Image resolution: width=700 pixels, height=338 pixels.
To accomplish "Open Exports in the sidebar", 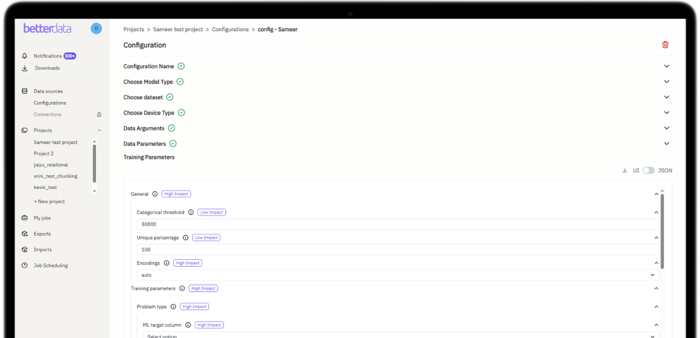I will (42, 234).
